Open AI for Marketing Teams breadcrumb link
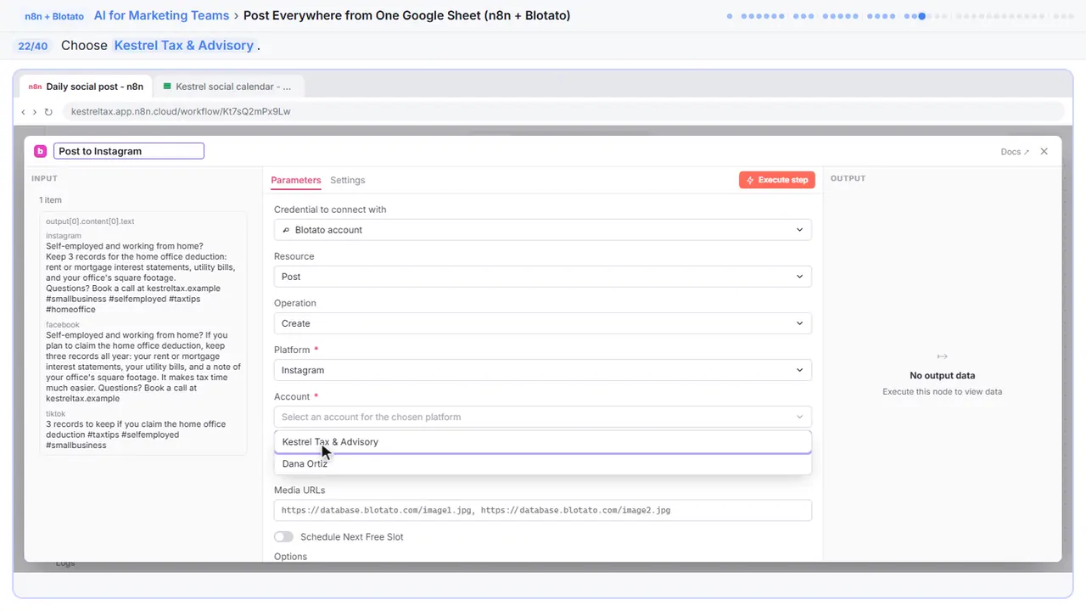1086x611 pixels. point(161,15)
